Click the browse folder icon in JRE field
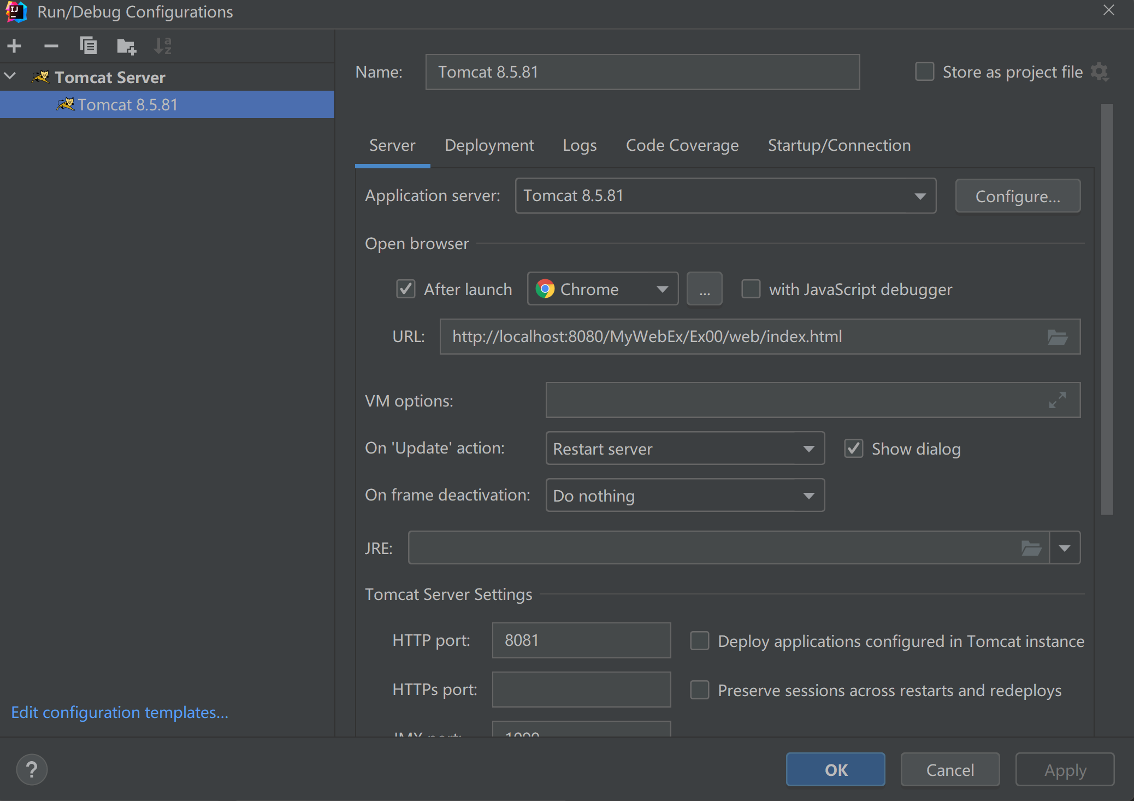Screen dimensions: 1134x801 pos(1031,547)
